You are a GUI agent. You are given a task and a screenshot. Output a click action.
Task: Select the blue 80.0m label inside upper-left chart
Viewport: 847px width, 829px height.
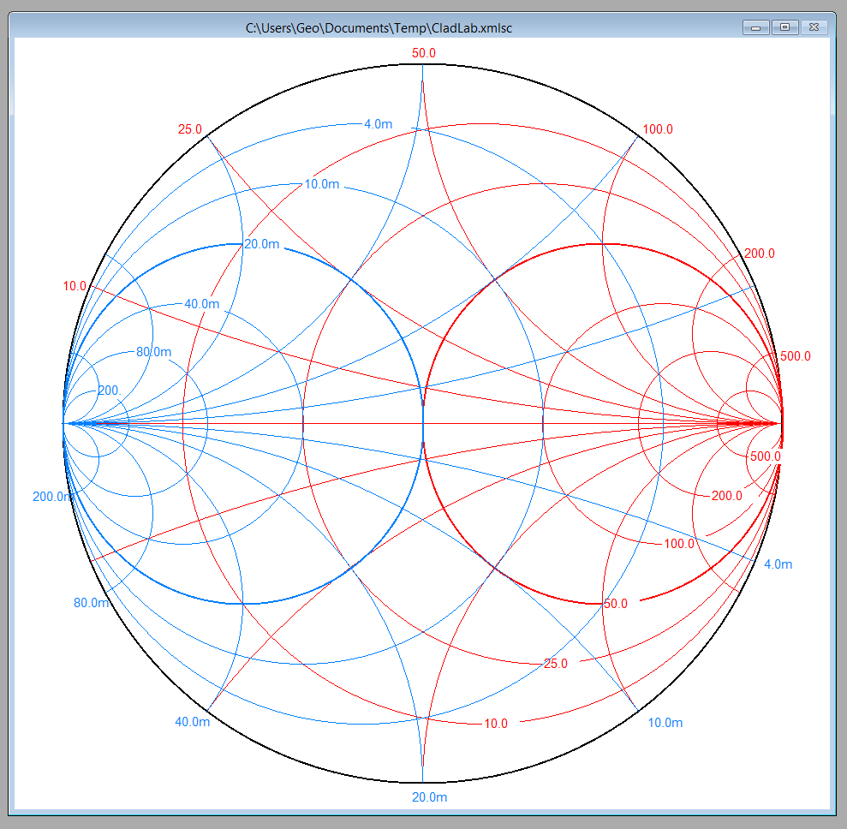[x=154, y=352]
